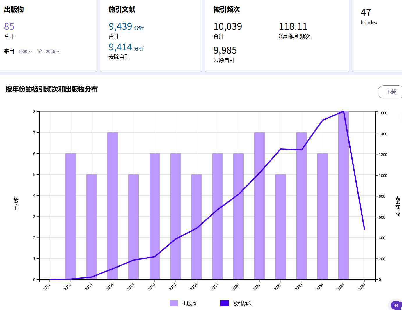Click the 85 total publications number
Viewport: 402px width, 310px height.
click(9, 26)
